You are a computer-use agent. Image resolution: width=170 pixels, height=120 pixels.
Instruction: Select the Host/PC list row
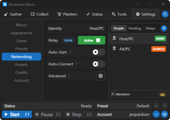[138, 39]
